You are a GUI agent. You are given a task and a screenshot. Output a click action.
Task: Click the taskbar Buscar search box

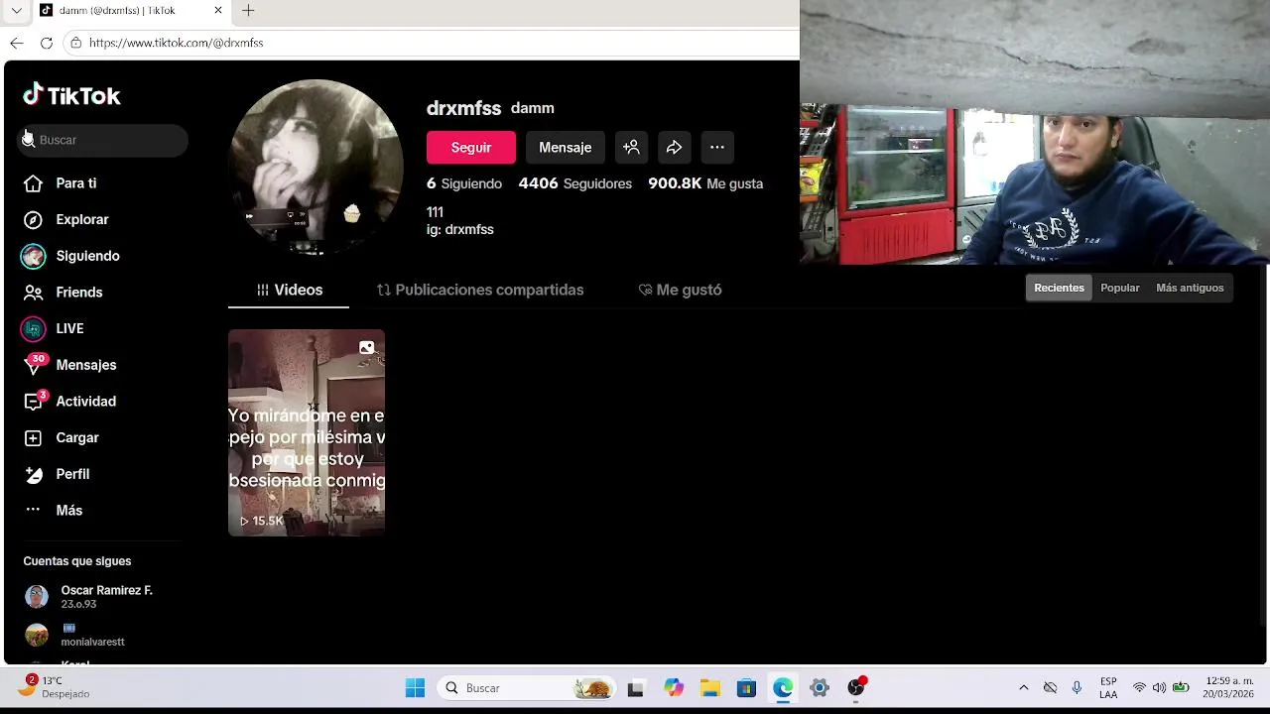pyautogui.click(x=526, y=688)
